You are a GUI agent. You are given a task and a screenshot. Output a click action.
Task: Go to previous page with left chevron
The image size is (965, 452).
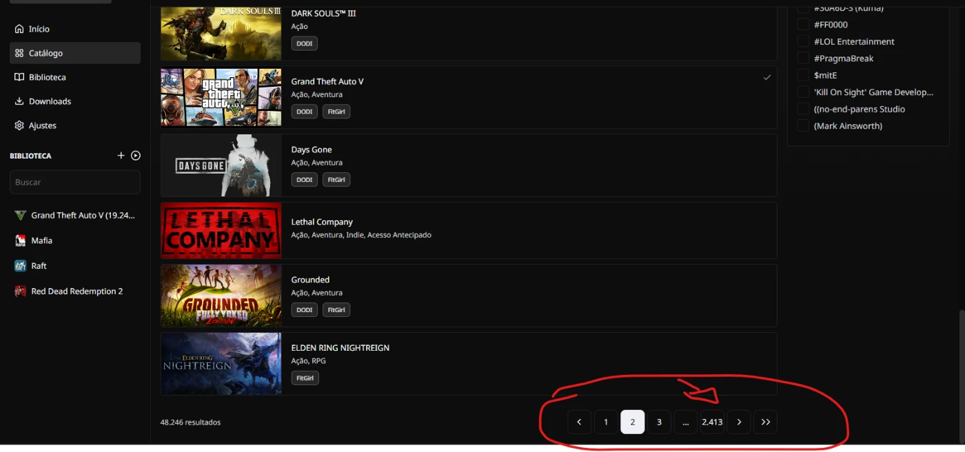click(x=579, y=422)
